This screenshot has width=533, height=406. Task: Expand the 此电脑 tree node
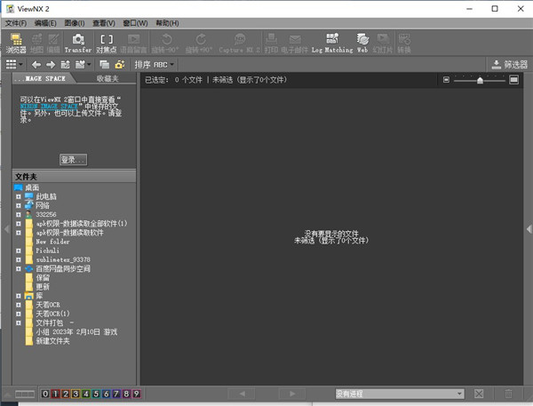(x=19, y=196)
